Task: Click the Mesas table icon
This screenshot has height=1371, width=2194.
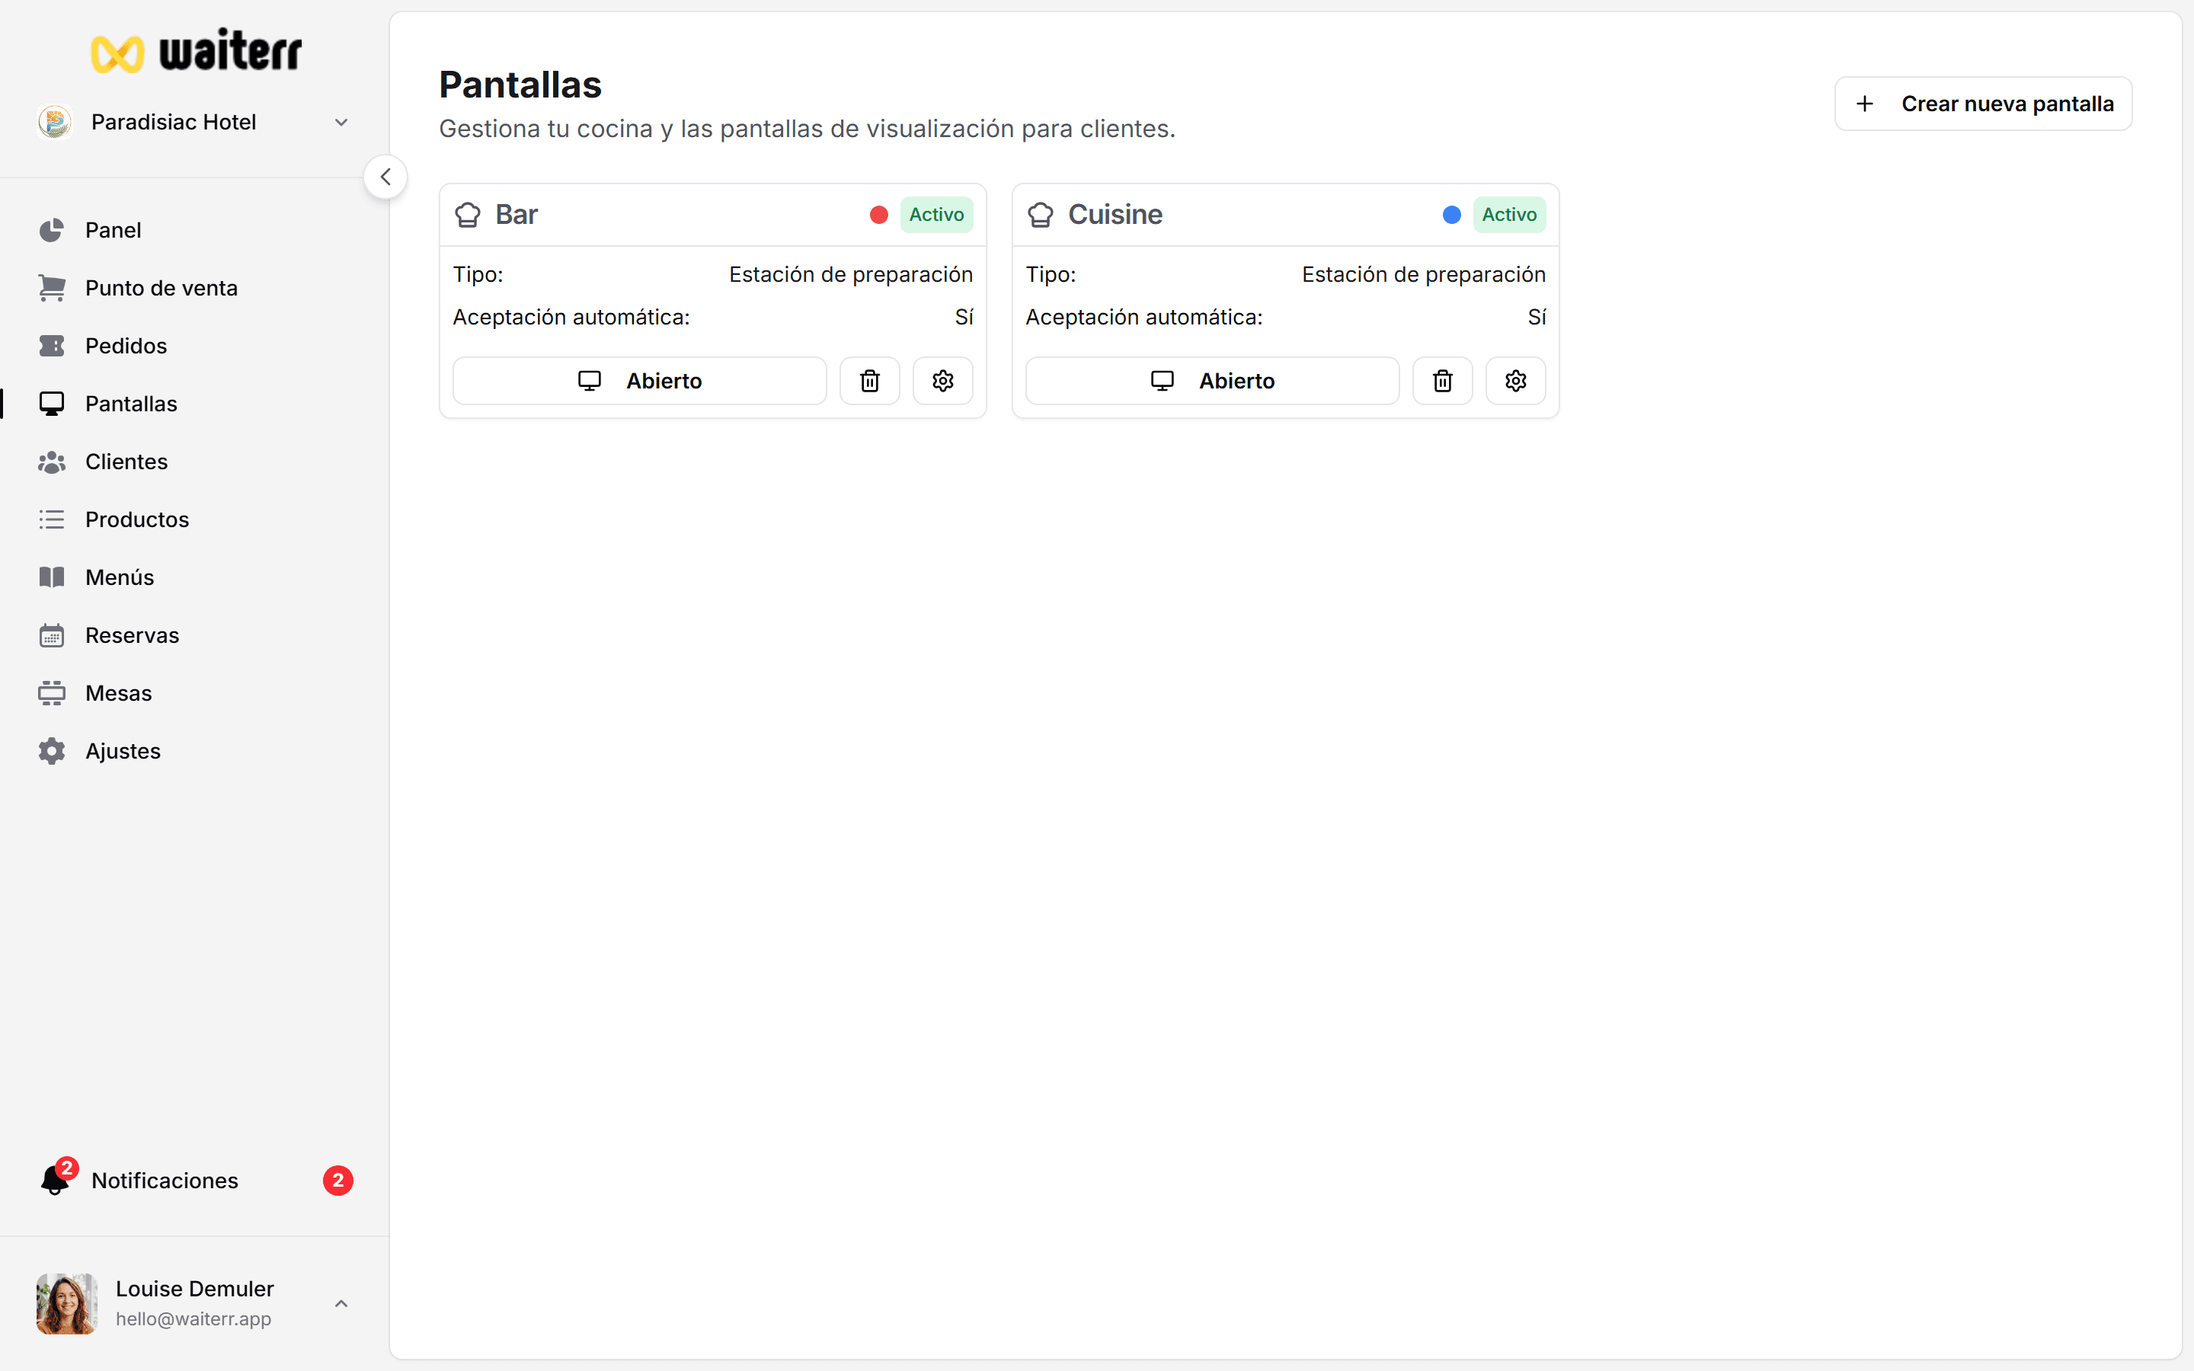Action: [52, 694]
